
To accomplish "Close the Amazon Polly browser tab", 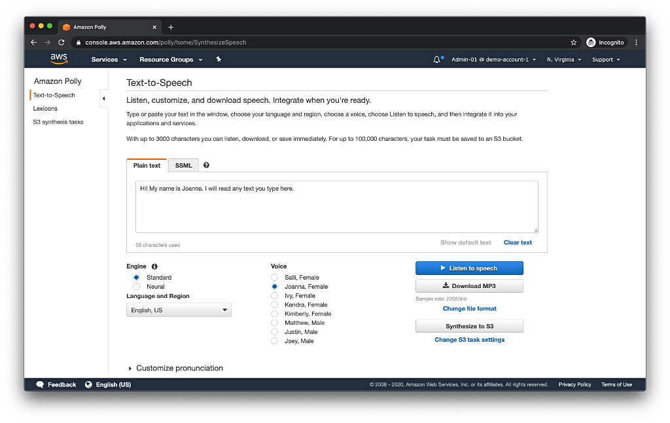I will click(x=154, y=27).
